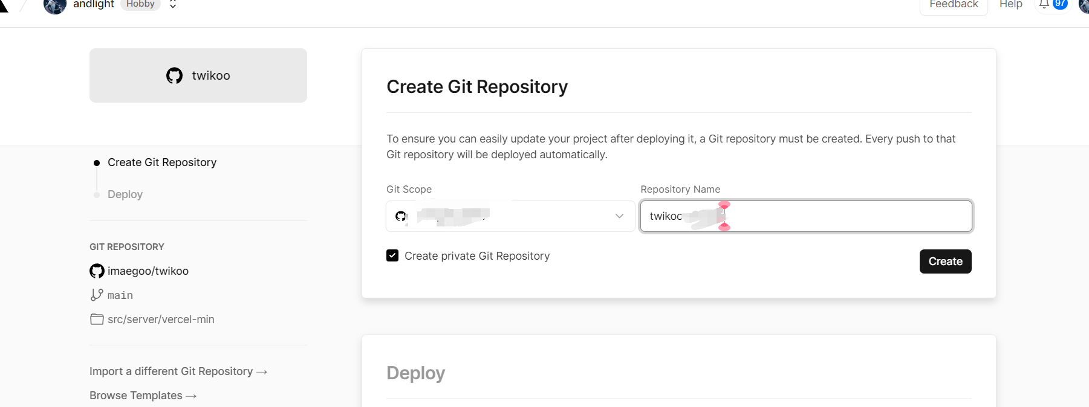Click the folder icon for src/server/vercel-min
Screen dimensions: 1089x407
97,319
